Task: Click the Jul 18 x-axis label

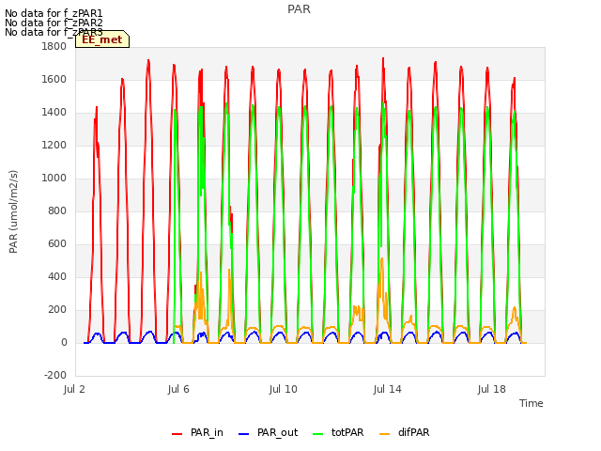Action: pos(492,389)
